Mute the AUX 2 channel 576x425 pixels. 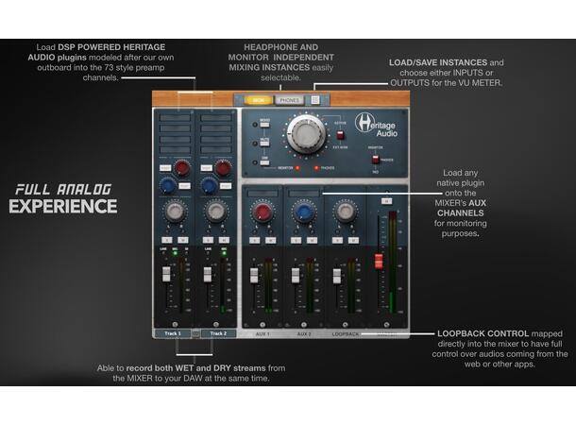[312, 240]
